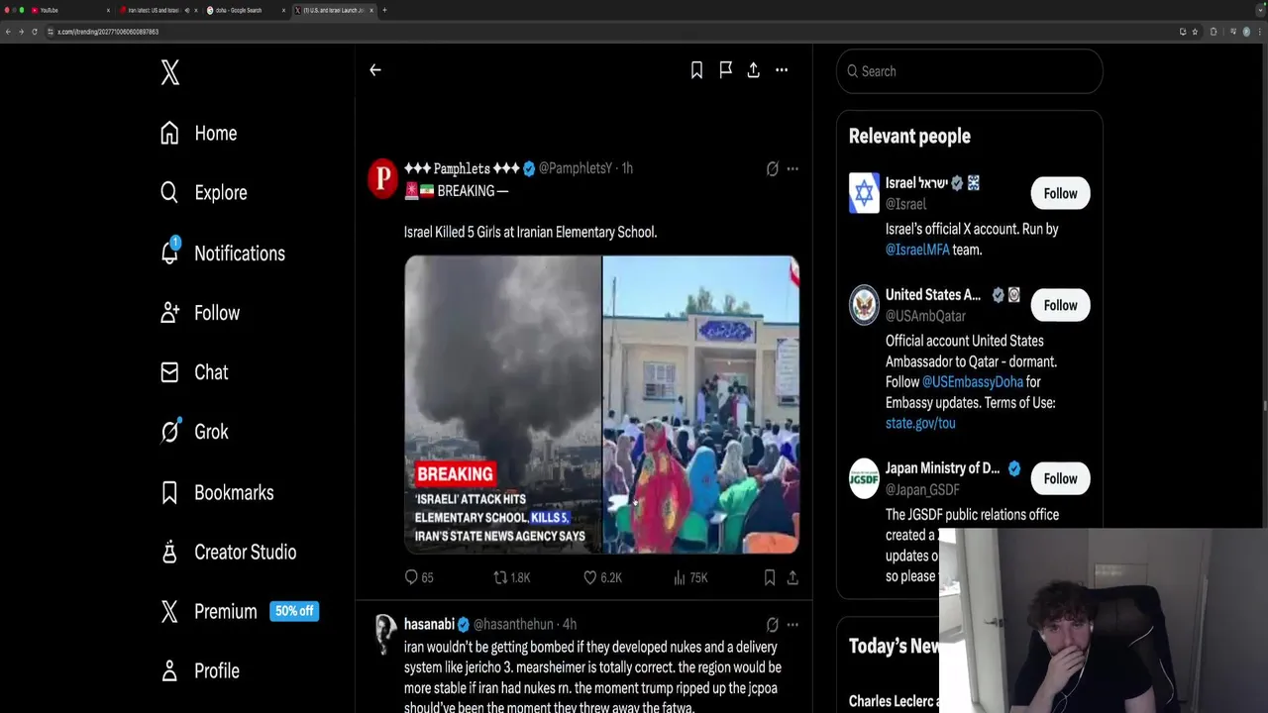Like the Pamphlets post 6.2K
Image resolution: width=1268 pixels, height=713 pixels.
tap(602, 577)
